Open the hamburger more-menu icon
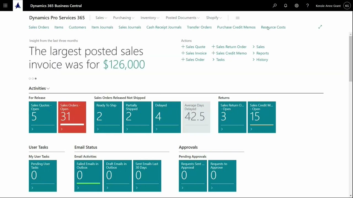 pyautogui.click(x=238, y=18)
